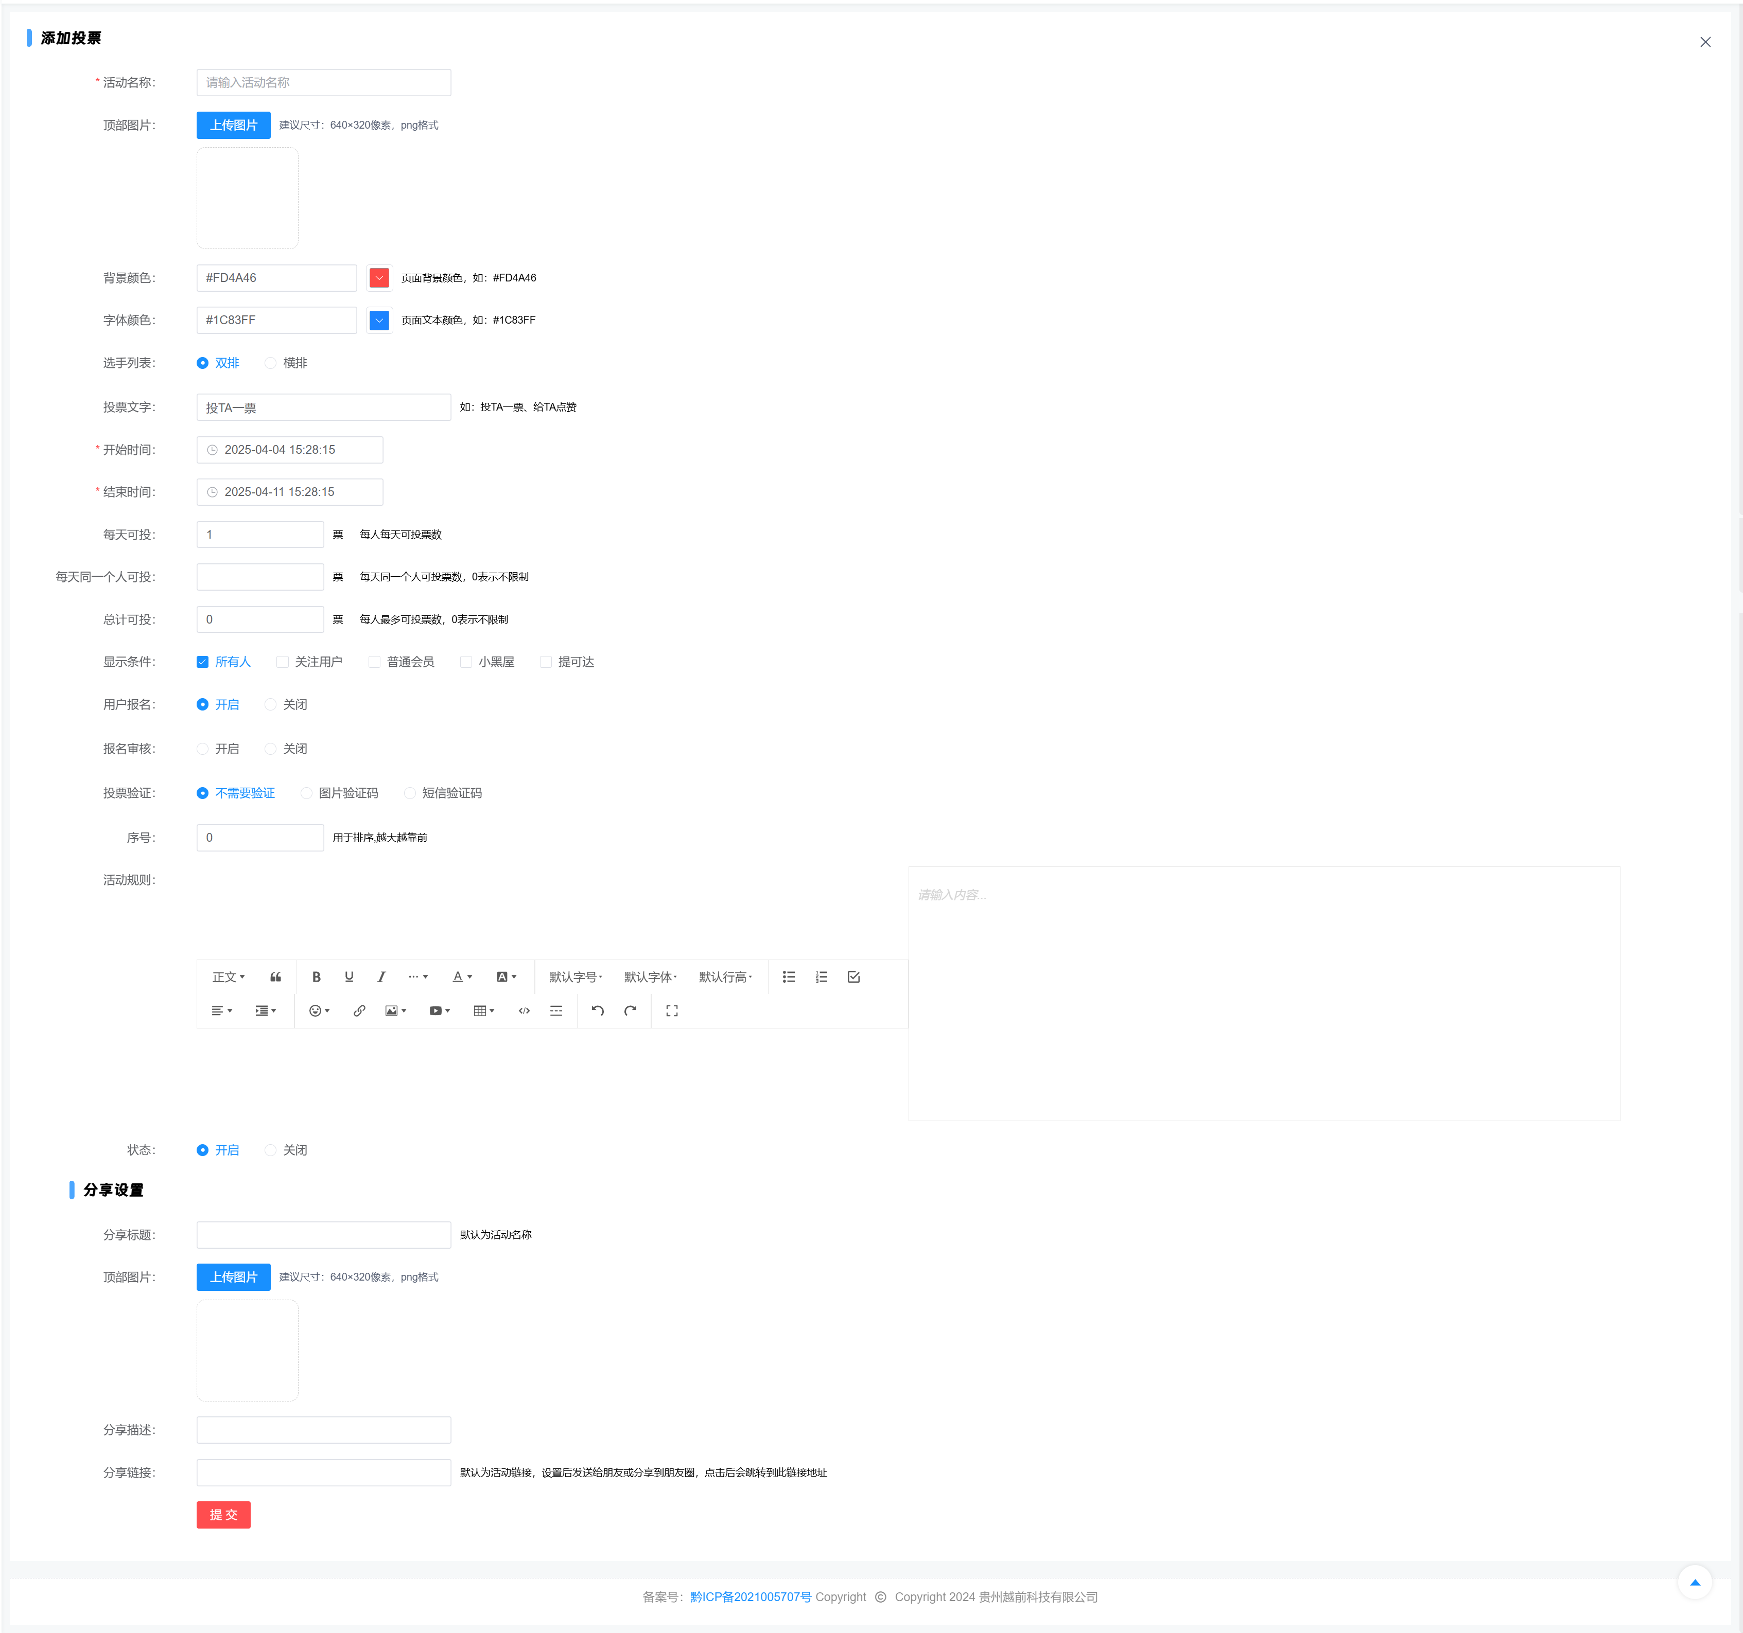Check the 关注用户 display condition
Screen dimensions: 1743x1633
pyautogui.click(x=282, y=662)
